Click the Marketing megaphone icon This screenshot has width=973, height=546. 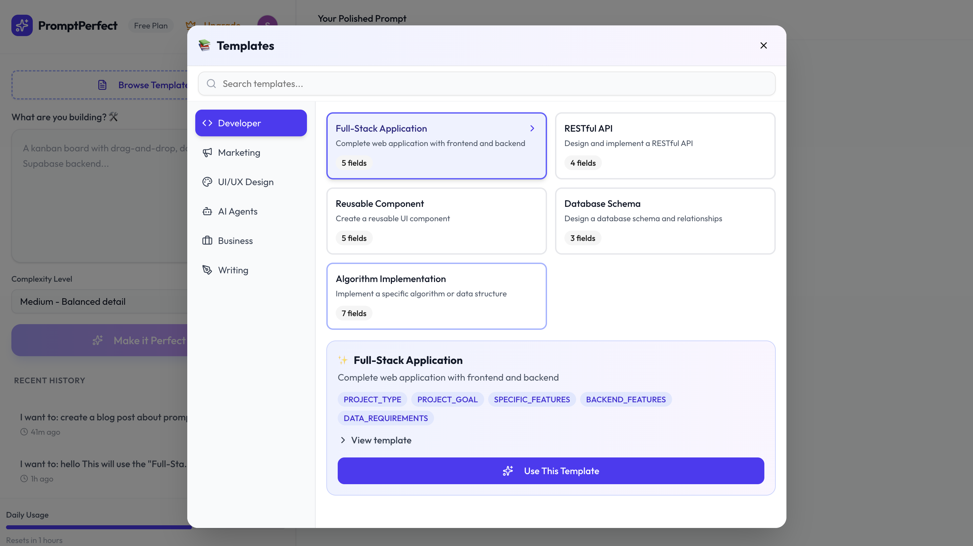pyautogui.click(x=207, y=153)
